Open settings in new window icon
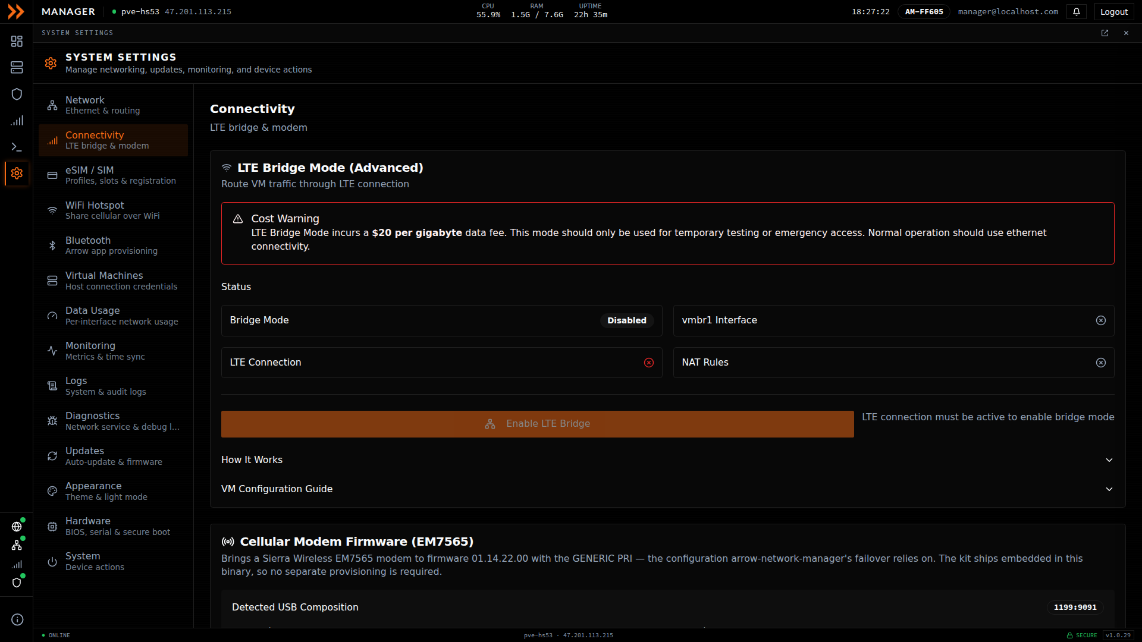This screenshot has height=642, width=1142. [1105, 33]
